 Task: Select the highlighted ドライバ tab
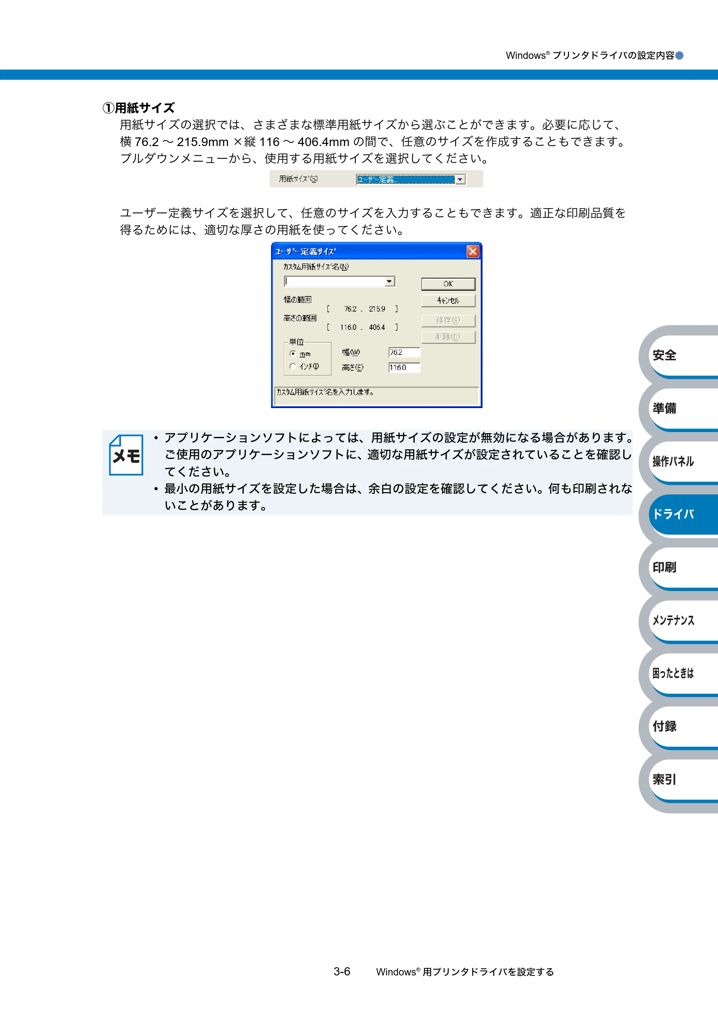pos(683,514)
